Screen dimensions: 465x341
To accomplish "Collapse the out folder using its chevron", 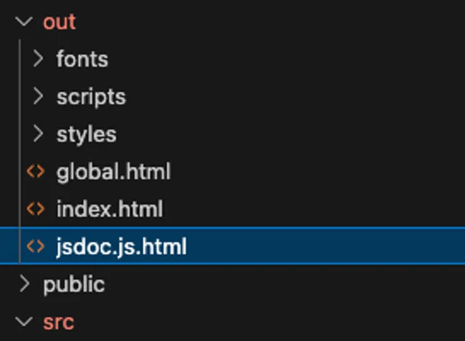I will point(25,22).
